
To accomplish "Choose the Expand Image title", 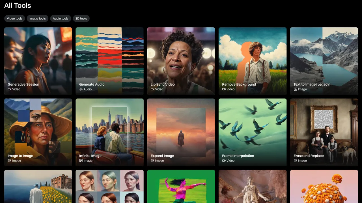I will [x=162, y=156].
